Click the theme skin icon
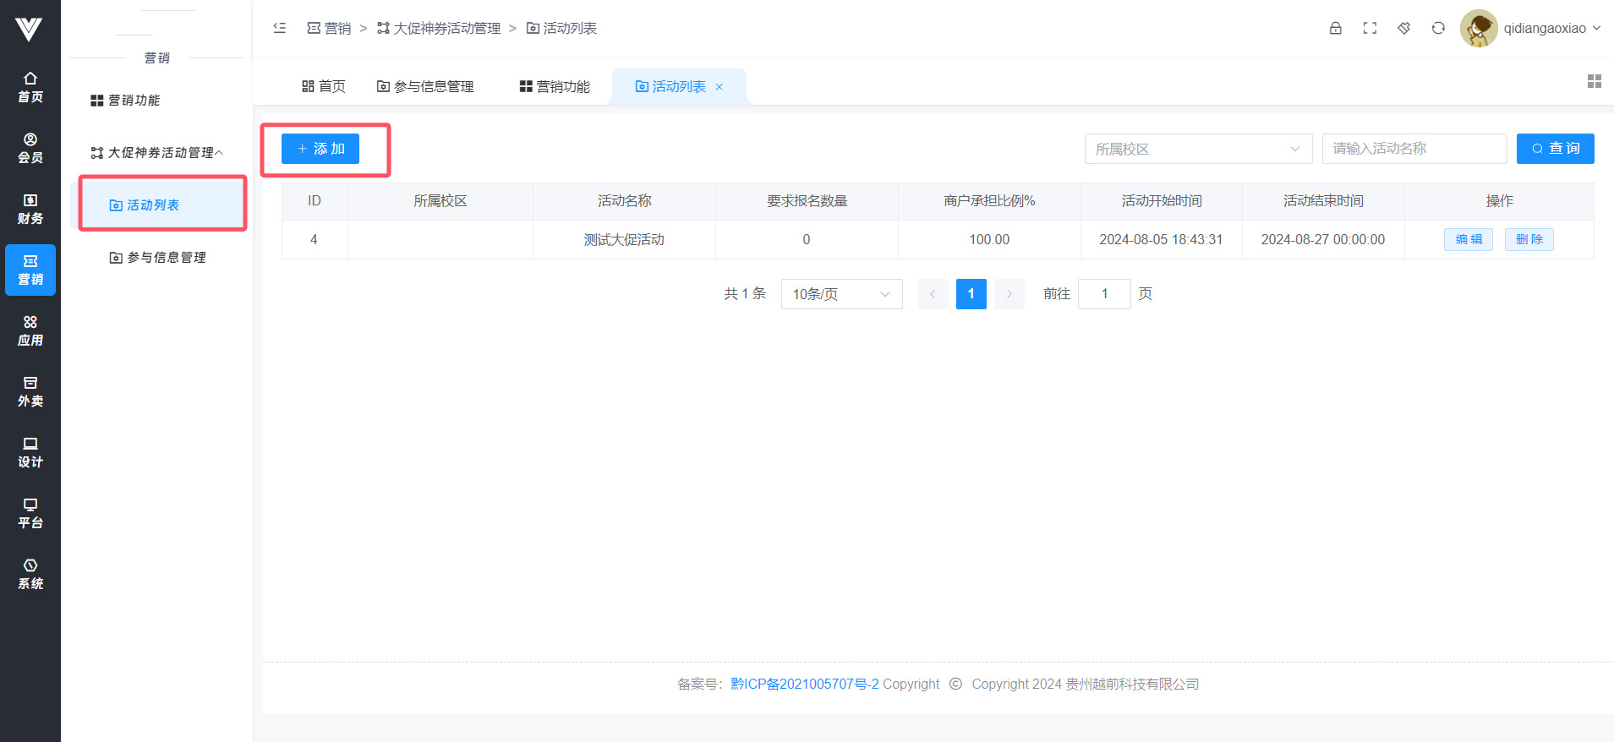The height and width of the screenshot is (742, 1614). point(1403,28)
